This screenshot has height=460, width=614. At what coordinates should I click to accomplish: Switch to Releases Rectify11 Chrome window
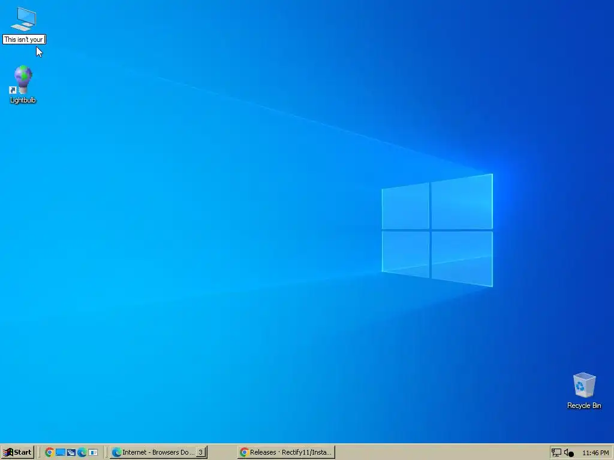point(286,452)
